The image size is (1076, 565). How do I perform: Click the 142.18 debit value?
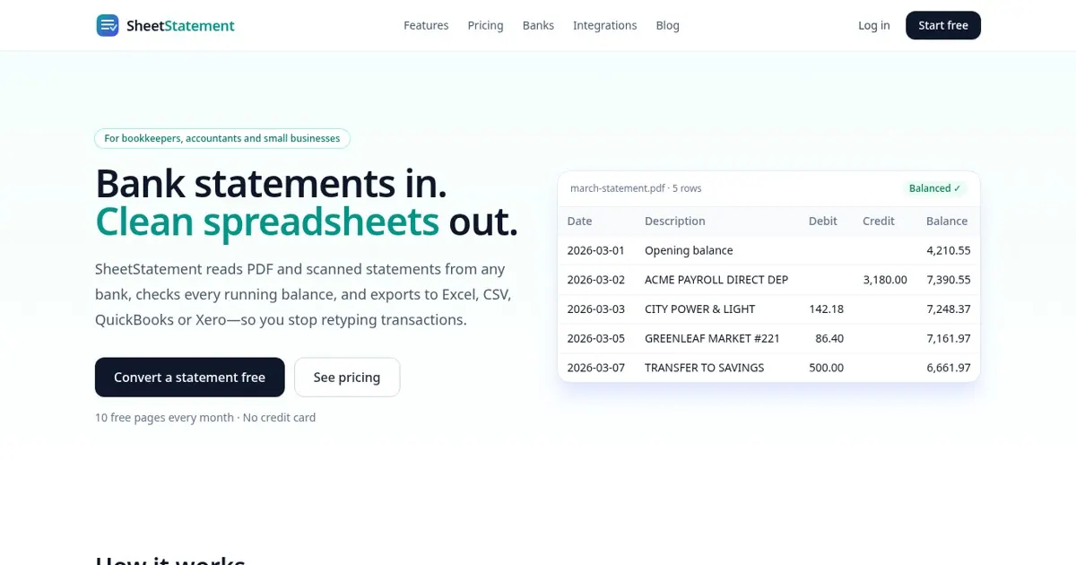tap(826, 309)
